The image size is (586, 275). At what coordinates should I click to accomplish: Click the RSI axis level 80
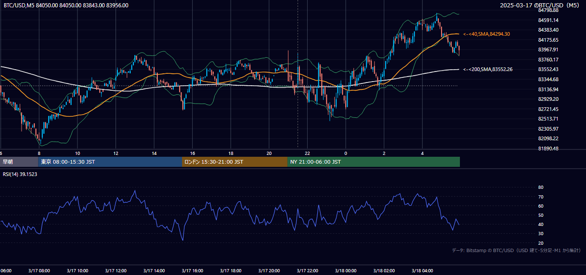pos(541,187)
